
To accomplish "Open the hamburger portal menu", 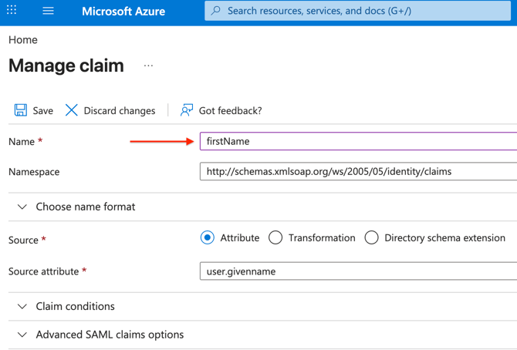I will 48,12.
